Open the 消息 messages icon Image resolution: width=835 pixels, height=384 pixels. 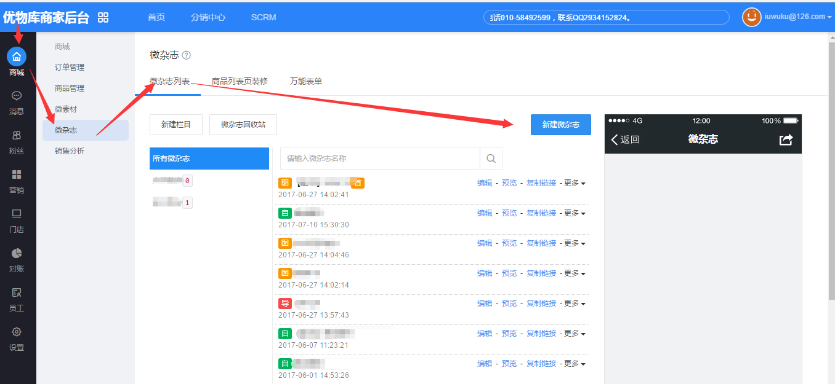(17, 96)
